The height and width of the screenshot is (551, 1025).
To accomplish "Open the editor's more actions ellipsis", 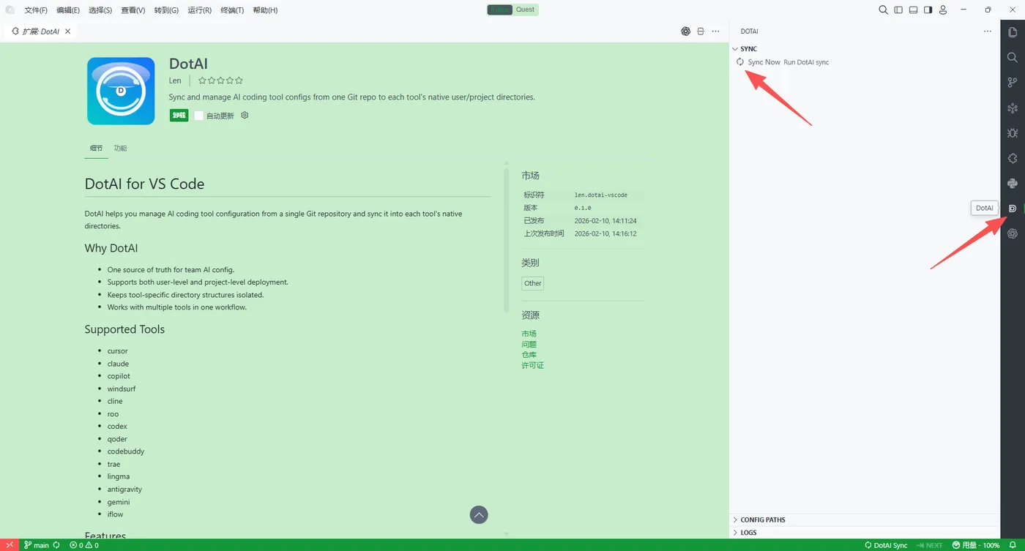I will [716, 31].
